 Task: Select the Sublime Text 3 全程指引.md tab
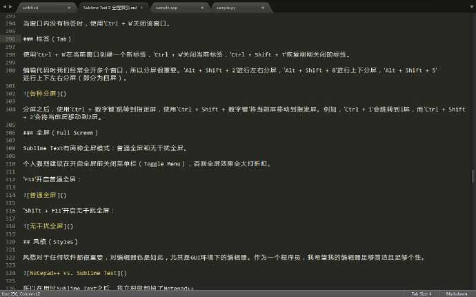point(110,8)
